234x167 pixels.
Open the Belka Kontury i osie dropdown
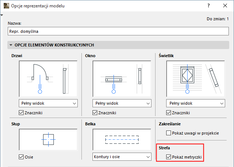(122, 157)
